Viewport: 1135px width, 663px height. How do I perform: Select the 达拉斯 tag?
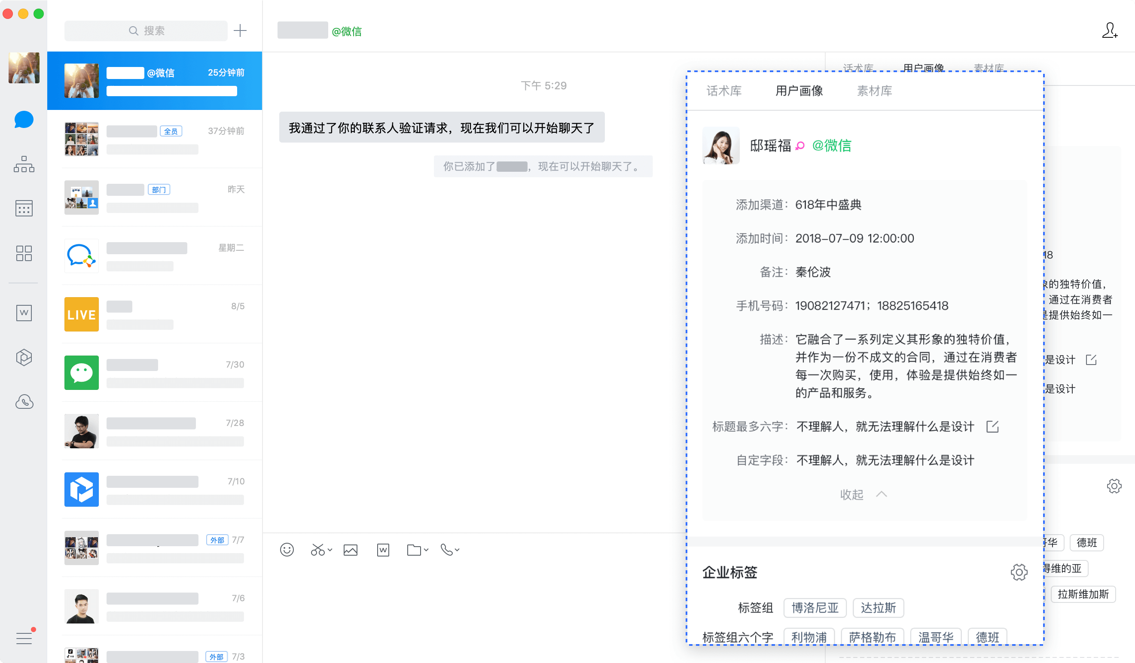click(877, 608)
